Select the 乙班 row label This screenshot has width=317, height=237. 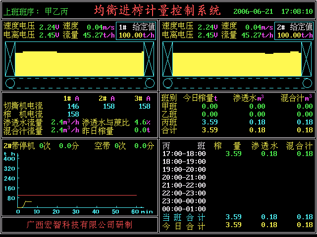click(x=169, y=114)
